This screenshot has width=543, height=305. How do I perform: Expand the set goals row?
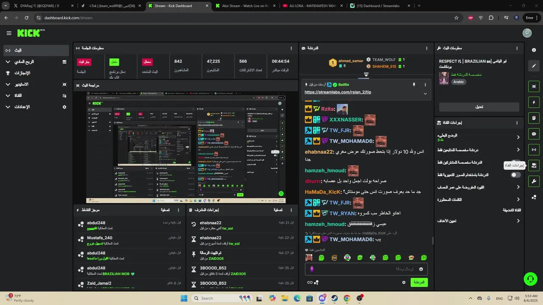coord(479,221)
